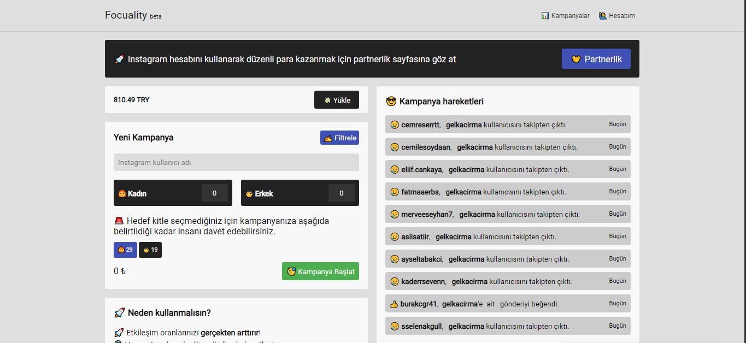Click the aslisatiir username
The height and width of the screenshot is (343, 746).
click(415, 236)
